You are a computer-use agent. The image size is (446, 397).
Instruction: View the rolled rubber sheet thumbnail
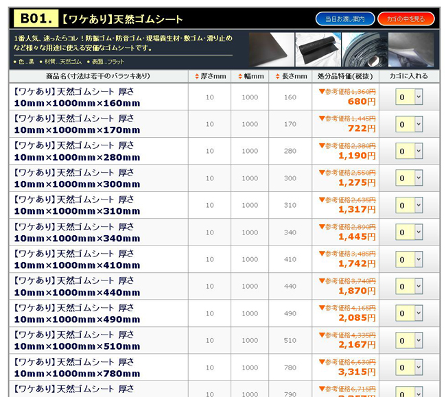364,49
